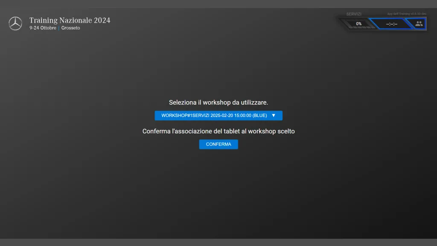Click the '9-24 Ottobre' date text
Screen dimensions: 437x246
coord(43,28)
